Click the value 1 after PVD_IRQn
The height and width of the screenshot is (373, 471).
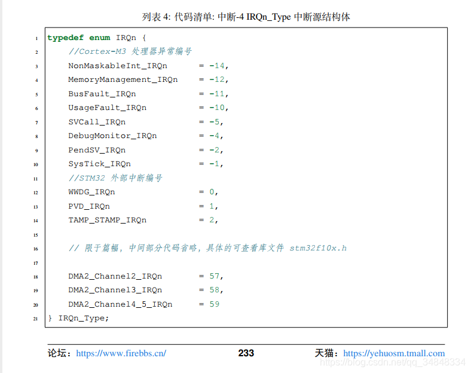(x=212, y=206)
